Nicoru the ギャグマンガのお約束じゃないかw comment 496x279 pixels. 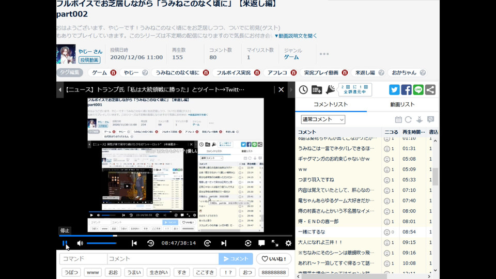387,159
